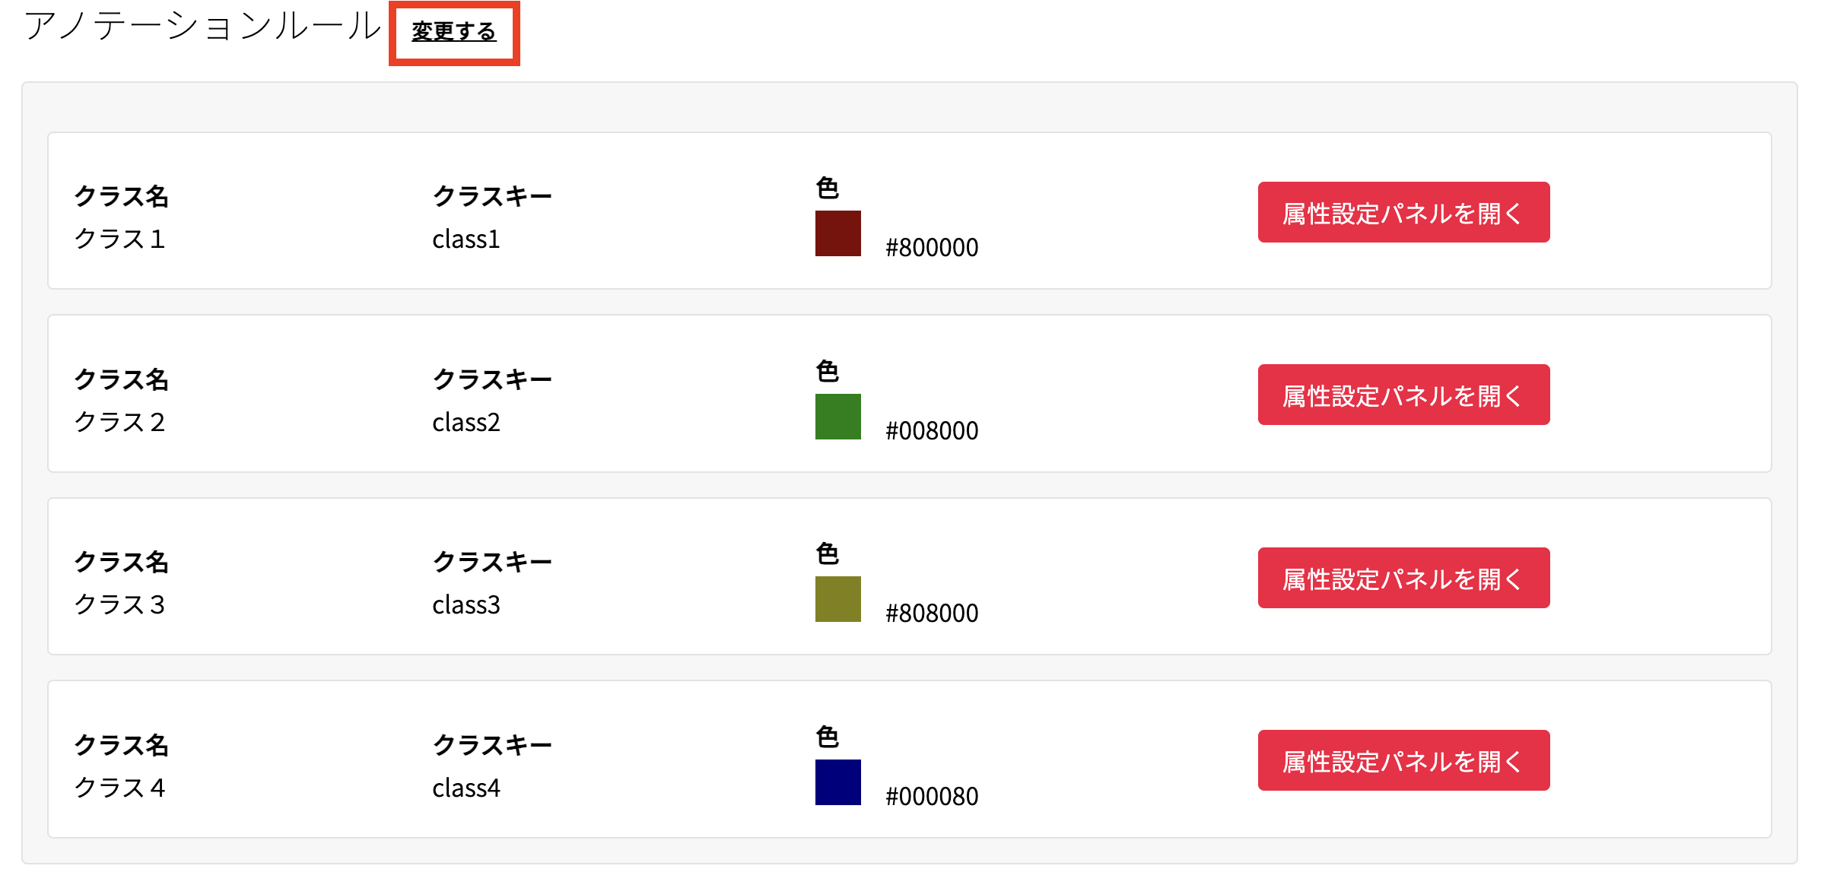The height and width of the screenshot is (888, 1821).
Task: Click the #800000 hex code text
Action: (x=932, y=247)
